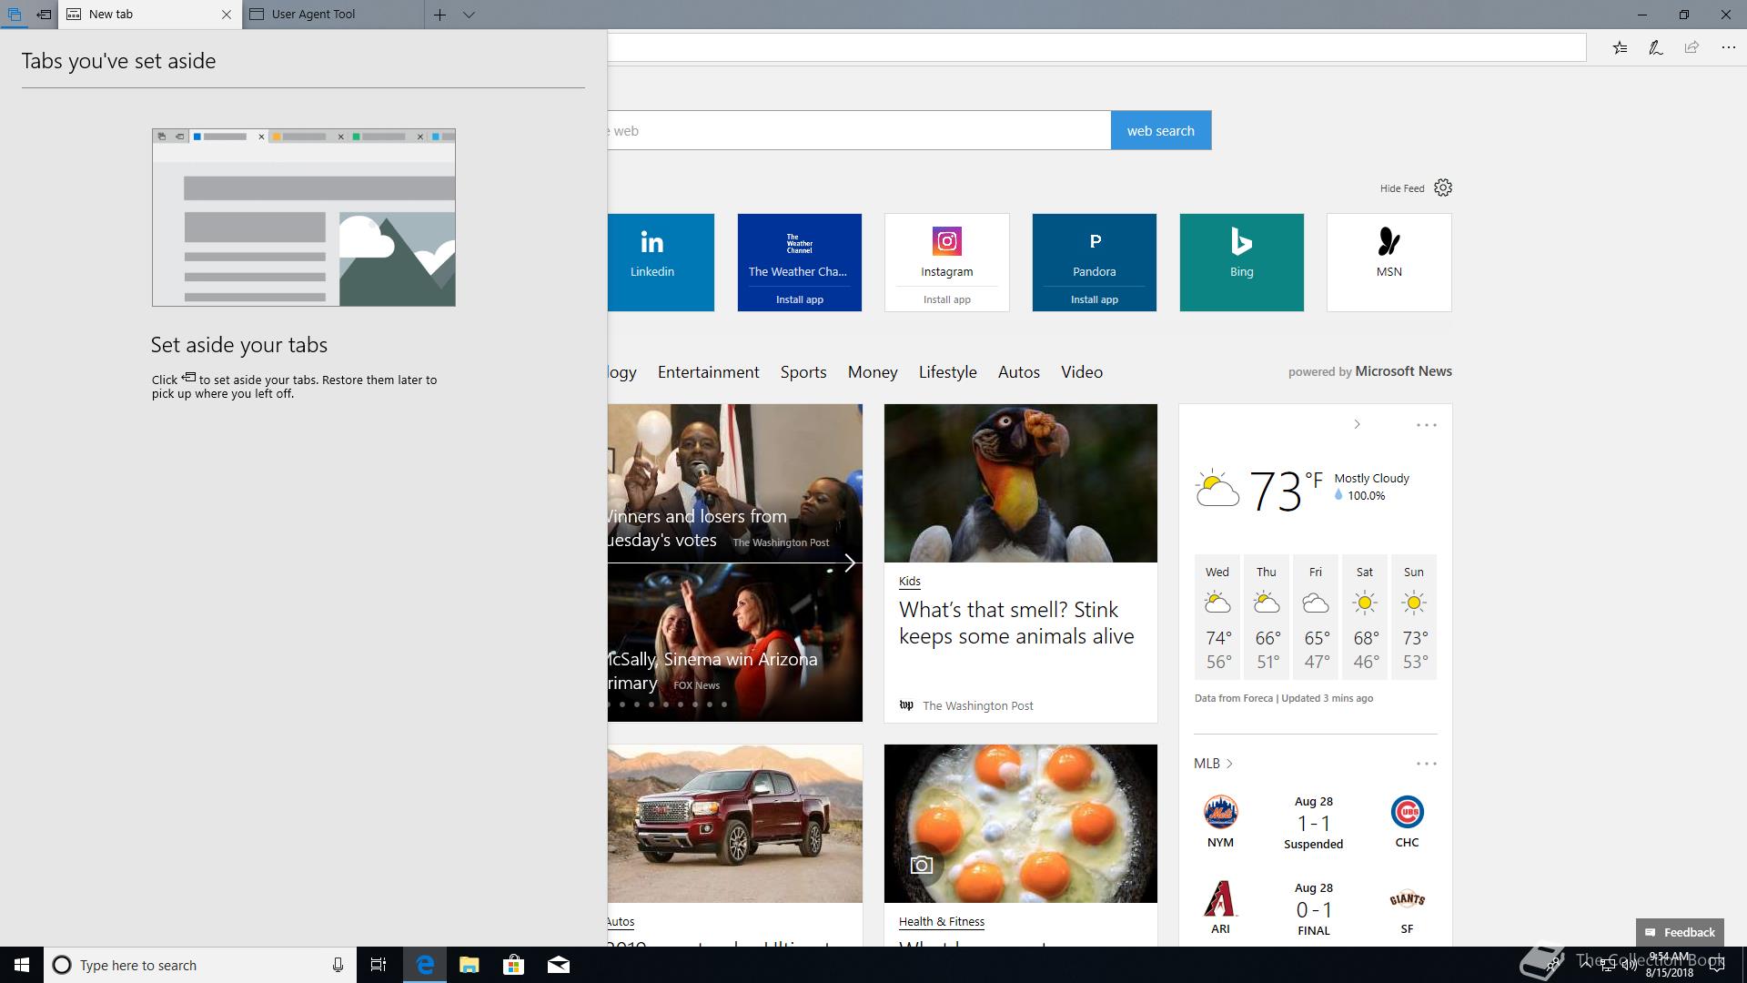This screenshot has width=1747, height=983.
Task: Open The Weather Channel tile
Action: coord(799,250)
